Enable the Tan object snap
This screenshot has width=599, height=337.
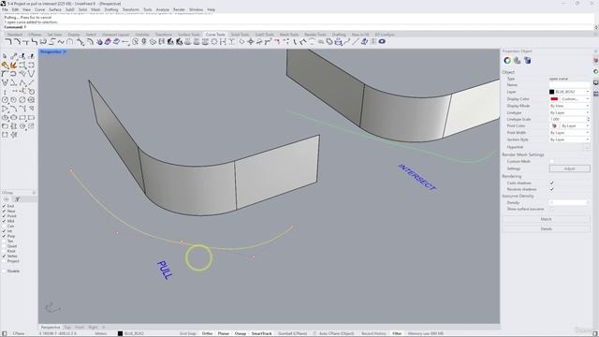4,242
